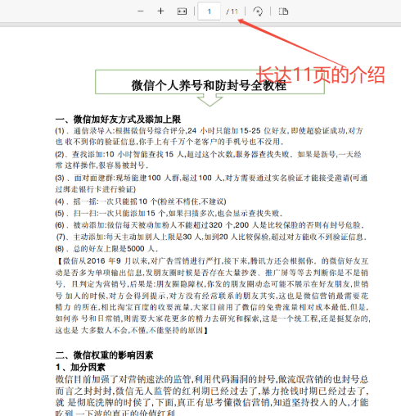
Task: Click the total pages text '/ 11'
Action: click(x=232, y=11)
